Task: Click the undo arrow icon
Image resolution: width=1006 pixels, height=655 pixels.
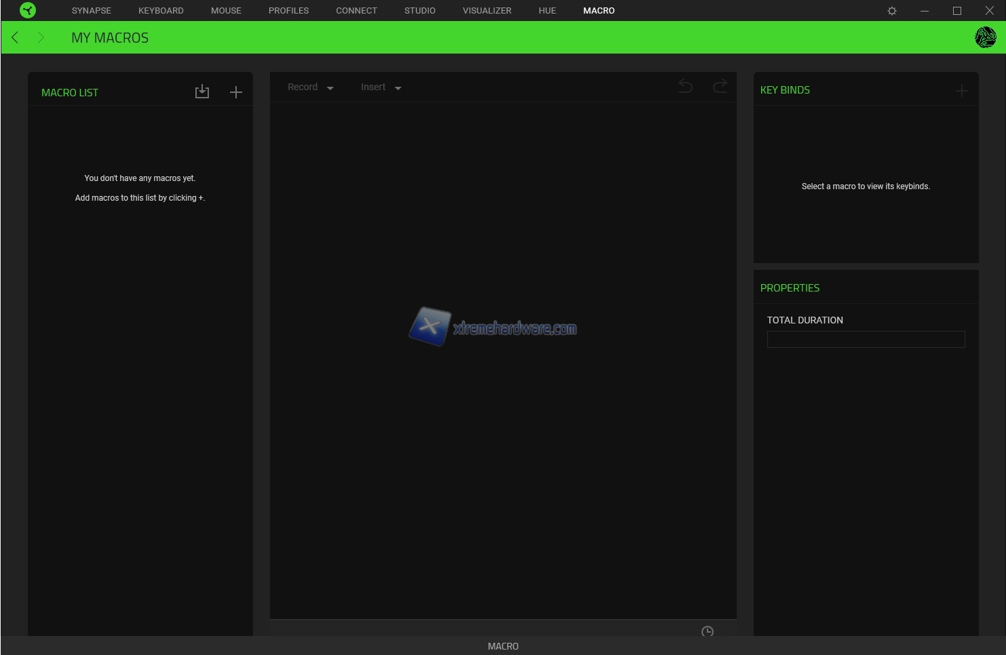Action: click(x=685, y=86)
